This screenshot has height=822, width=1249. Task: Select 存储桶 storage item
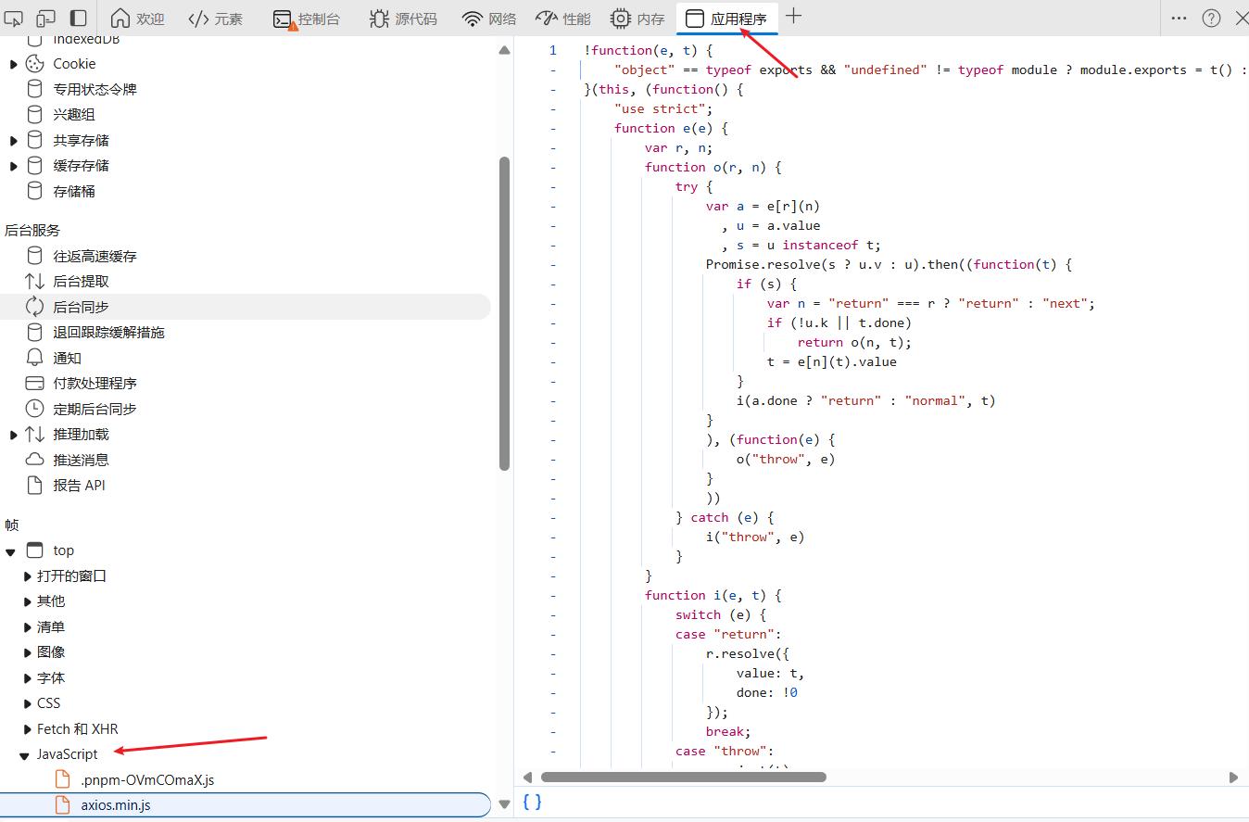tap(74, 191)
